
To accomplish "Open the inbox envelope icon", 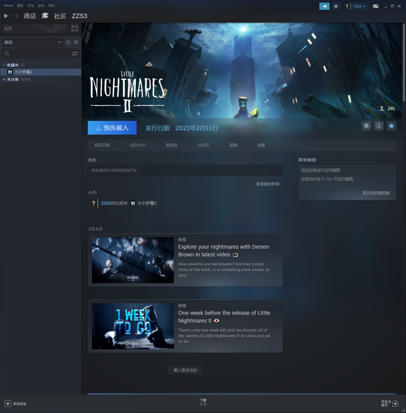I will point(336,6).
